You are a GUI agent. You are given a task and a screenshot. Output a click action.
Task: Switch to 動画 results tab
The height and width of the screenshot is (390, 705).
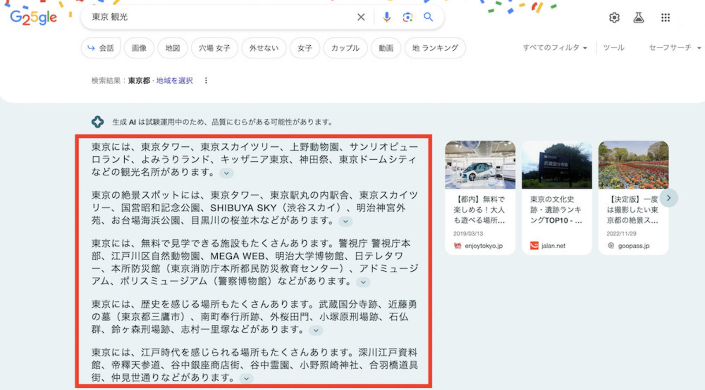click(x=386, y=48)
